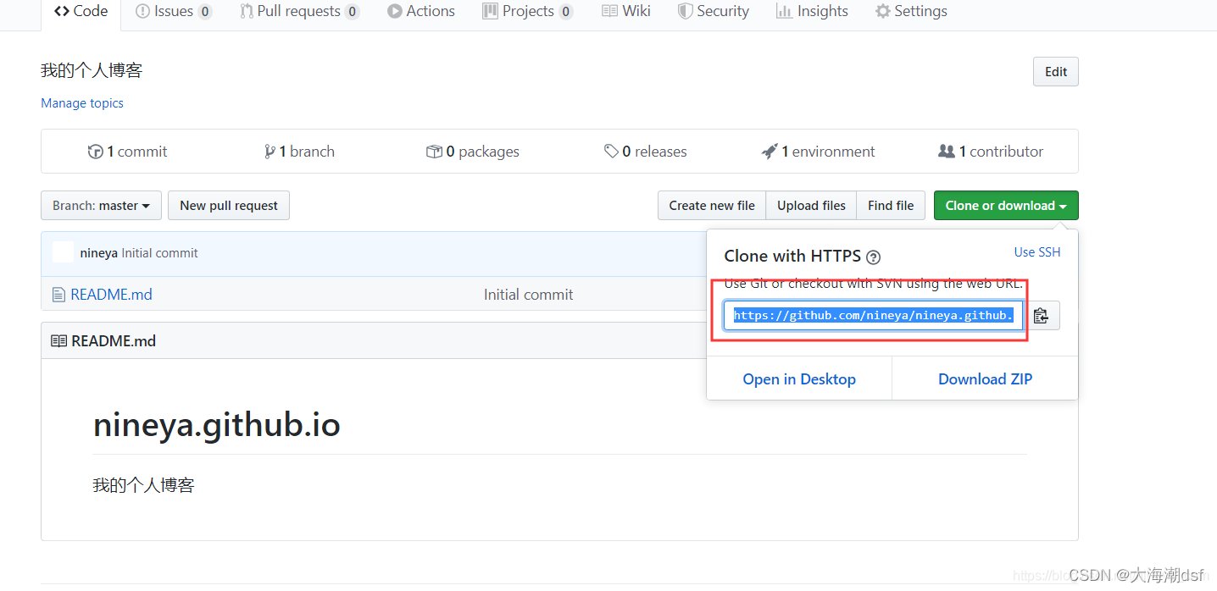Click the Find file button

[891, 206]
